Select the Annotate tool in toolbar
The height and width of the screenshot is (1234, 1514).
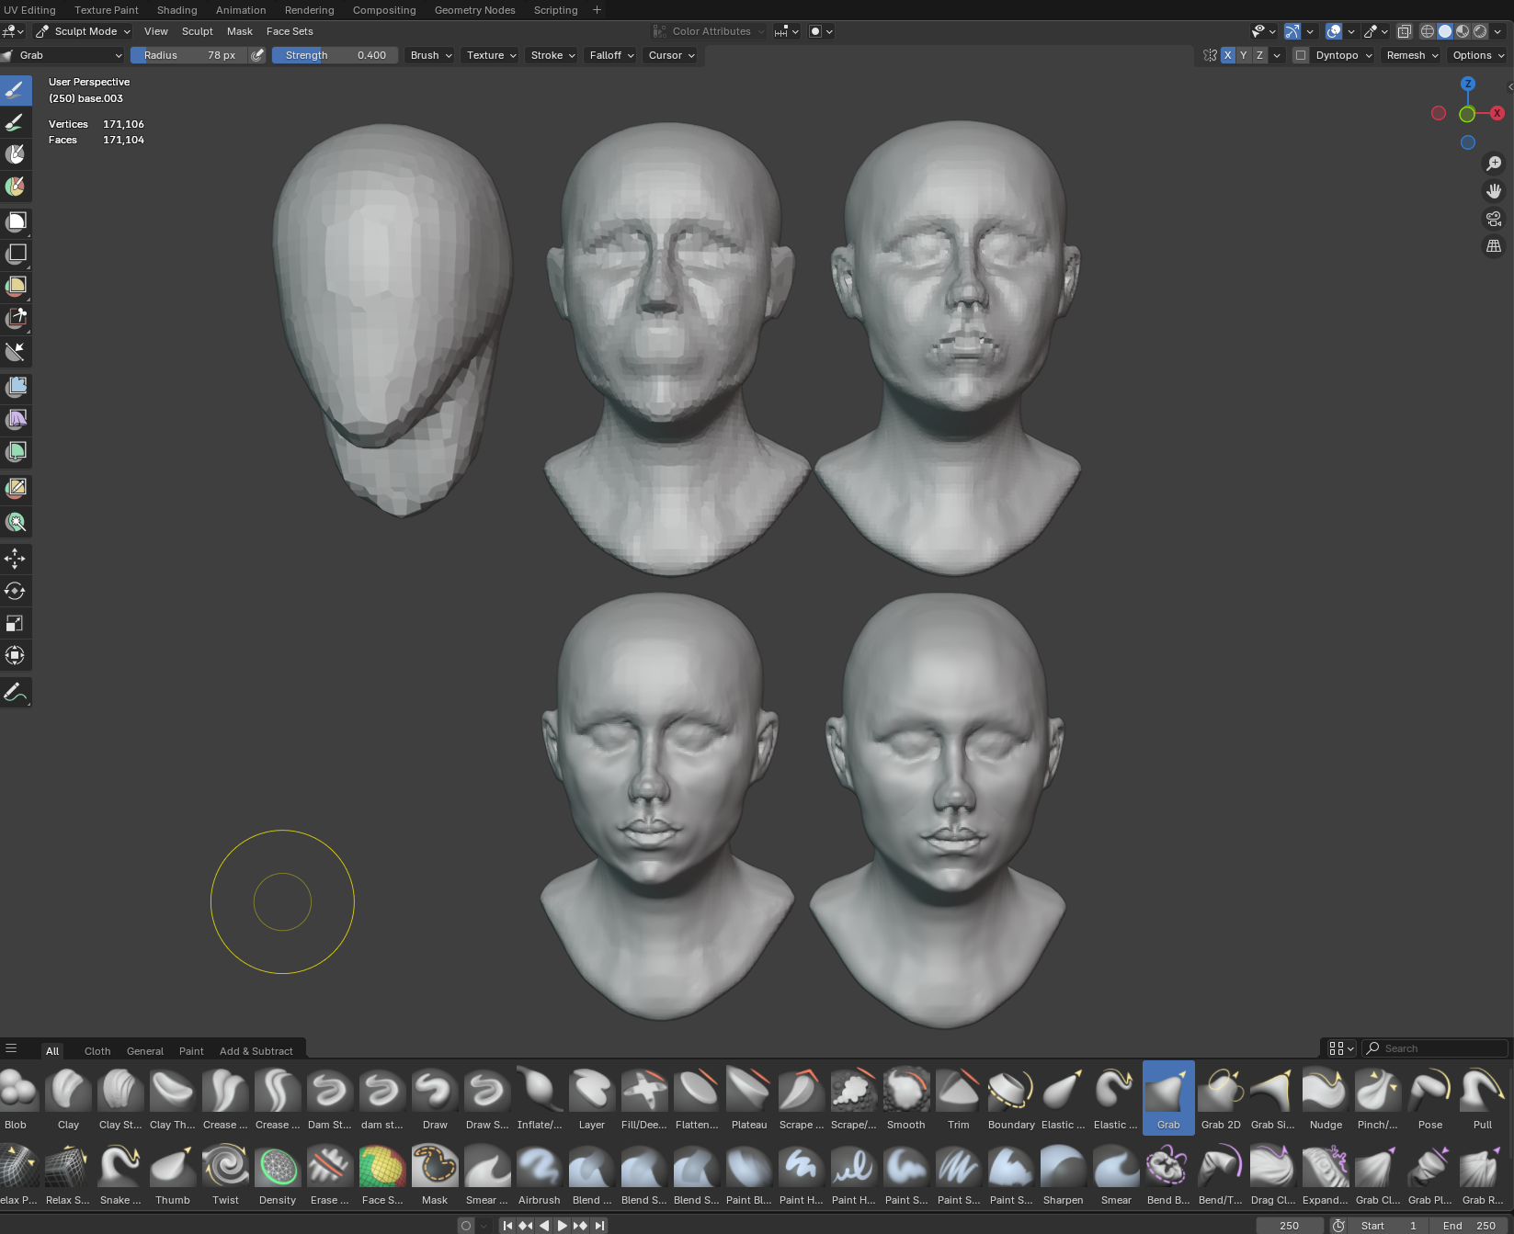[15, 692]
